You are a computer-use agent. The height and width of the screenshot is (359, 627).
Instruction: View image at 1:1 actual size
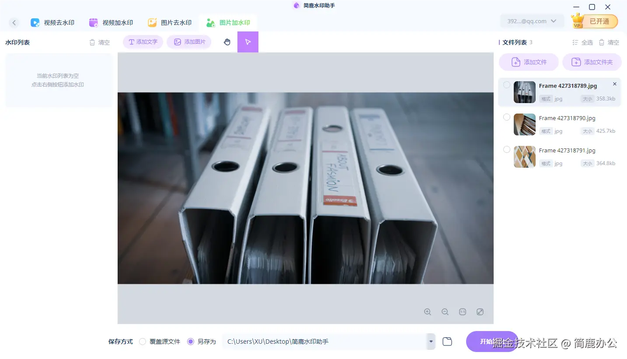coord(463,312)
